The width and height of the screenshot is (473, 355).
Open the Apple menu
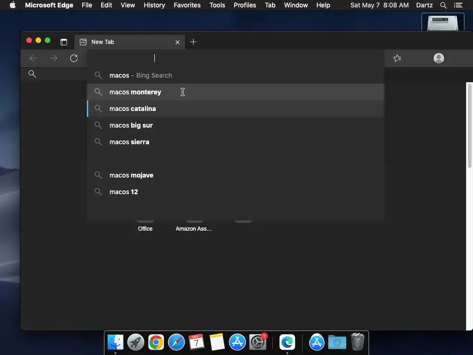coord(12,5)
